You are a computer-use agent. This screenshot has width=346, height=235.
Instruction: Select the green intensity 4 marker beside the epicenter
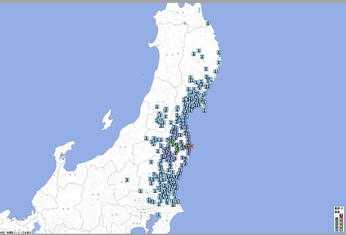click(187, 147)
